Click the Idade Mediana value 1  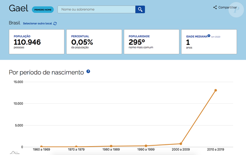click(x=188, y=42)
